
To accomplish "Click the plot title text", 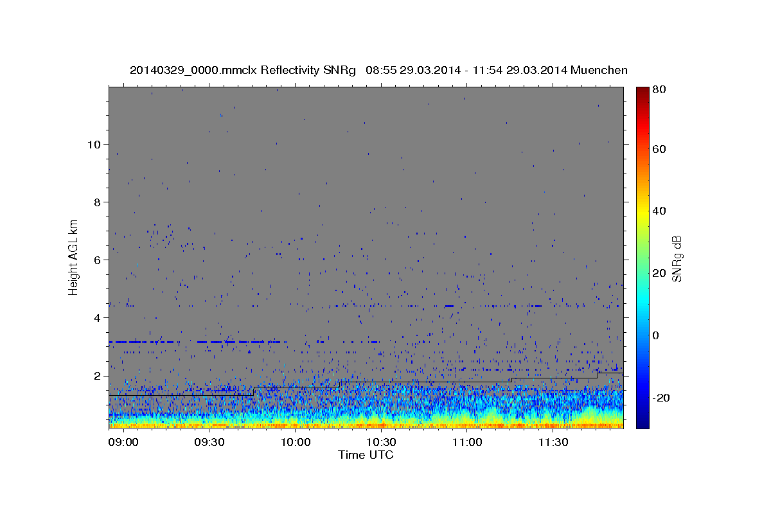I will [378, 70].
